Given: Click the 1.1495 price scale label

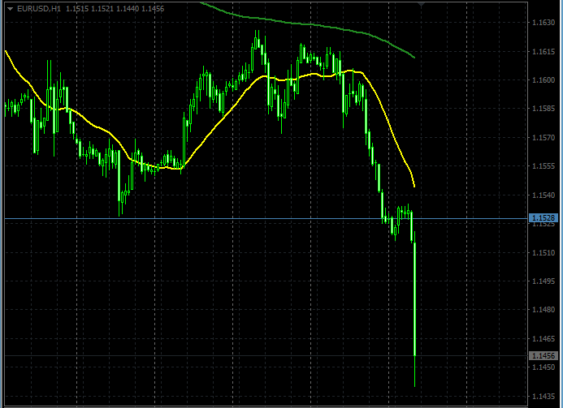Looking at the screenshot, I should 544,281.
